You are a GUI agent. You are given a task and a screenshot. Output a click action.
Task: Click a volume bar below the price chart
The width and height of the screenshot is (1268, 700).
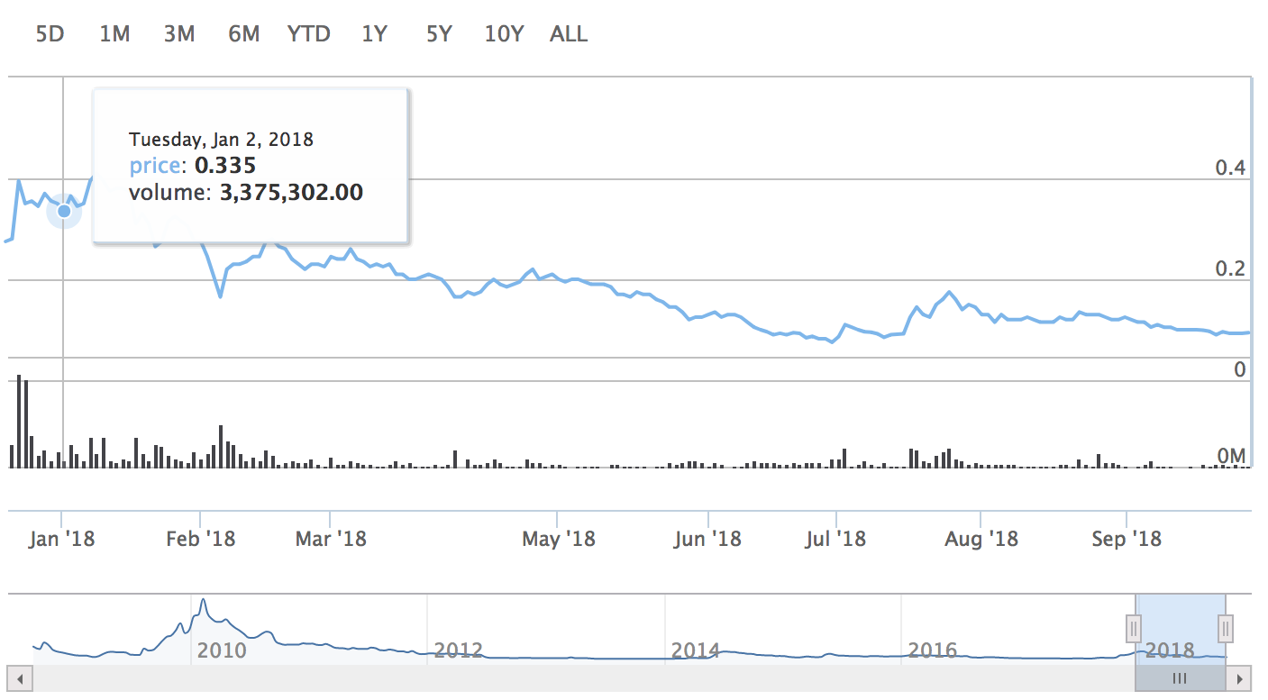pos(20,423)
